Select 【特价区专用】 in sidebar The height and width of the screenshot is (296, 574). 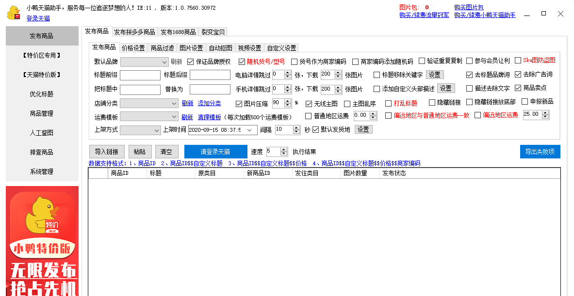tap(42, 55)
